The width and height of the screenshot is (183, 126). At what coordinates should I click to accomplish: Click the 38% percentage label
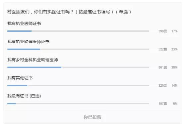point(174,67)
